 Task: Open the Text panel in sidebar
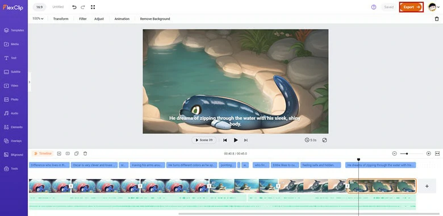(x=10, y=58)
